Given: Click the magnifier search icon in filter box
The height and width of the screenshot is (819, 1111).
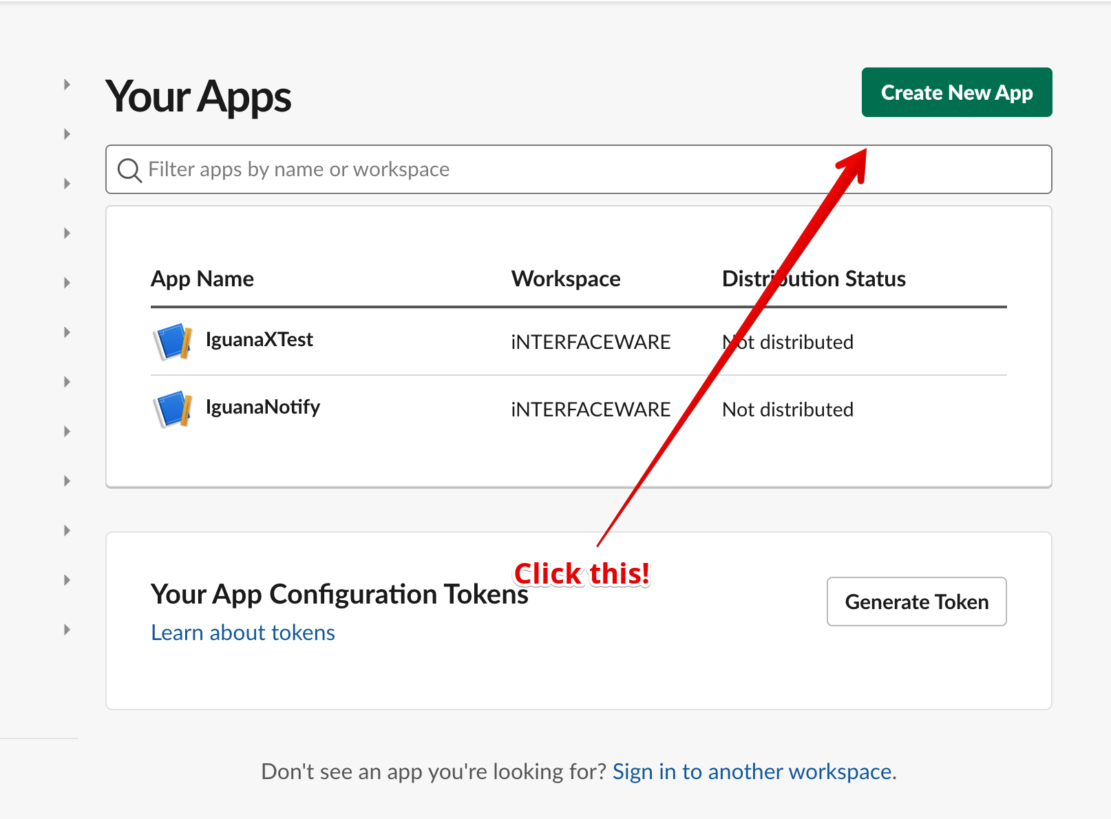Looking at the screenshot, I should click(129, 169).
